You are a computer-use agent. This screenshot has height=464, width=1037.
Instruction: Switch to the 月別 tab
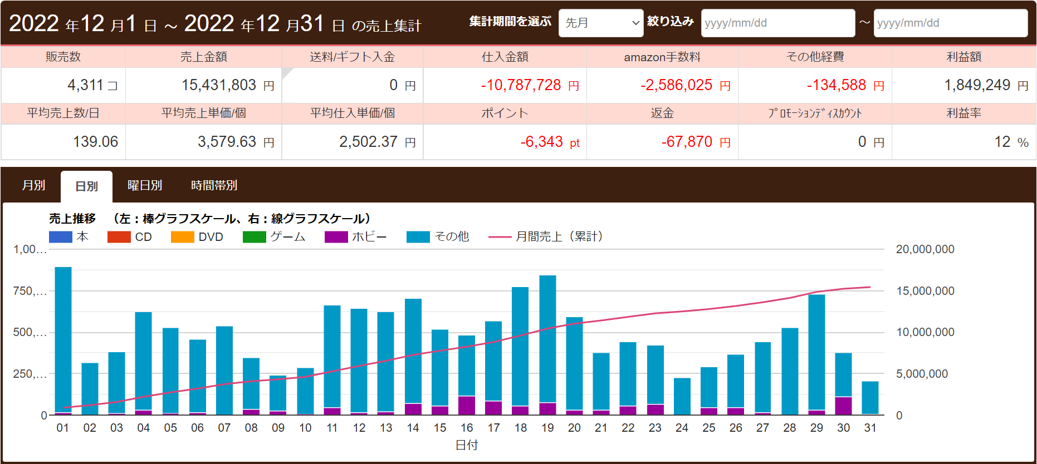[33, 185]
